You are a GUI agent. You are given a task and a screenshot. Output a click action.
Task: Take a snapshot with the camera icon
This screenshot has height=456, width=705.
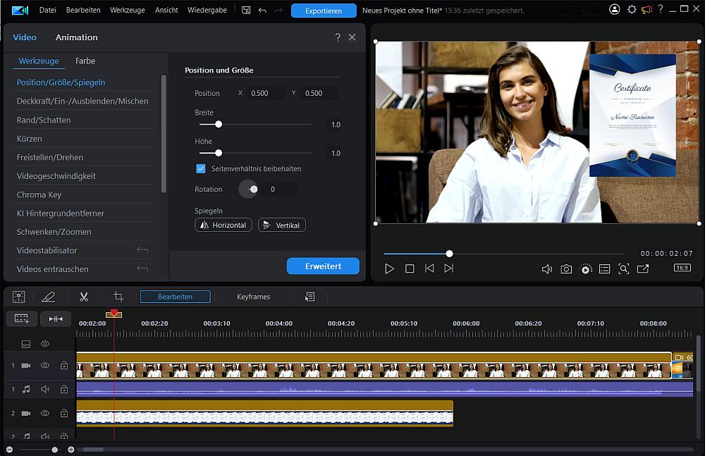coord(566,269)
